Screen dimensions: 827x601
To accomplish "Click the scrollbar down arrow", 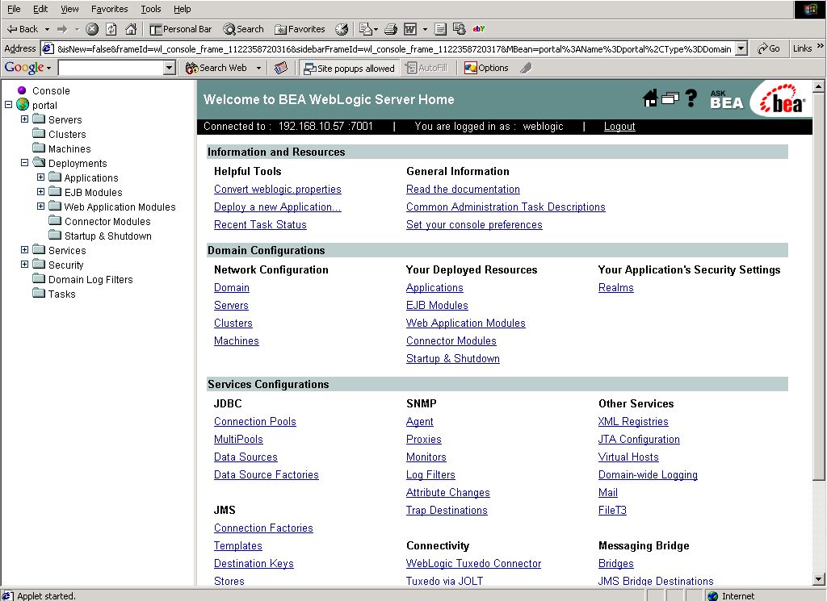I will (x=819, y=579).
